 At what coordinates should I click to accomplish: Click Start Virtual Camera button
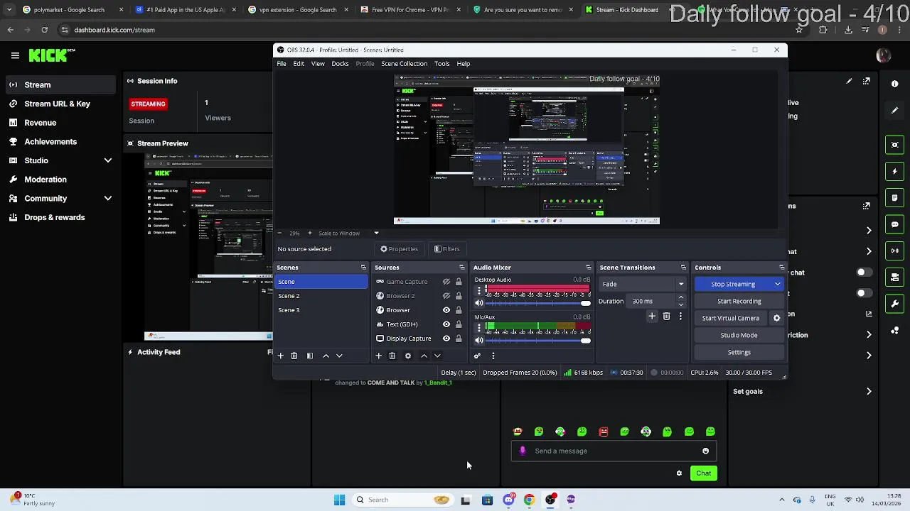(x=731, y=318)
